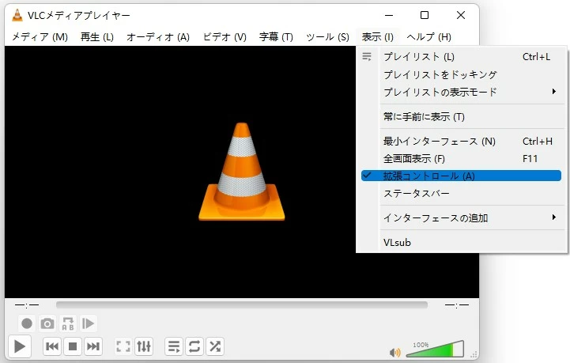
Task: Click the frame-by-frame icon
Action: (x=89, y=323)
